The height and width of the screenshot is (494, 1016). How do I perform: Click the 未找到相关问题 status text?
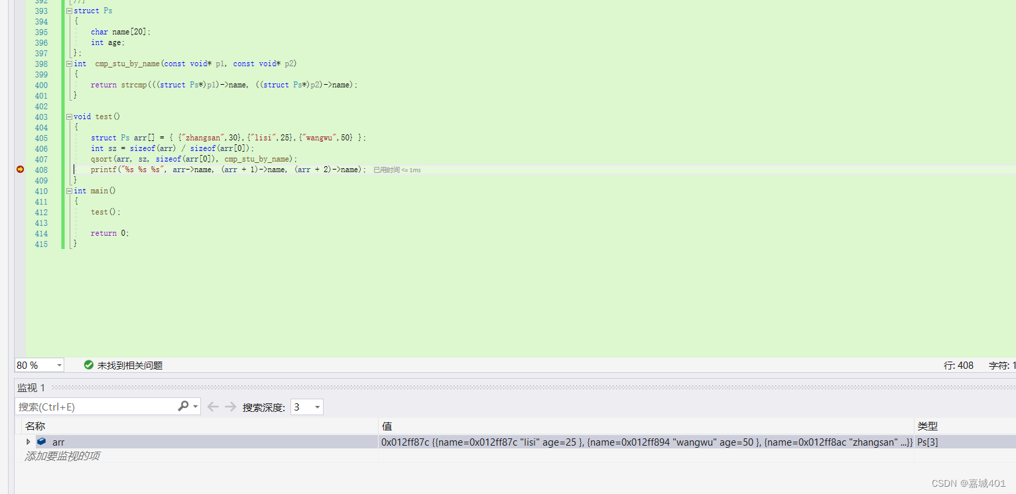point(130,366)
